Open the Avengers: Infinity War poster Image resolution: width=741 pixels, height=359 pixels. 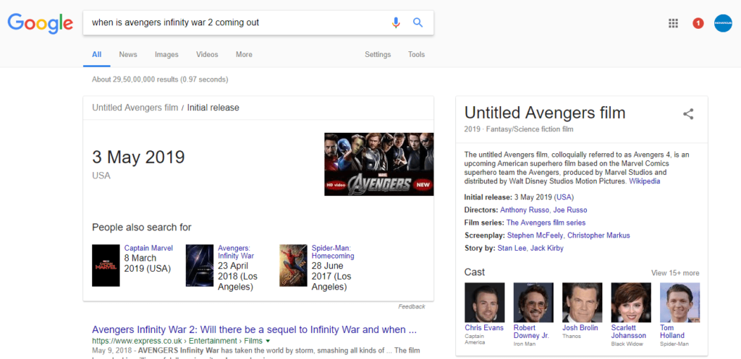[x=200, y=265]
